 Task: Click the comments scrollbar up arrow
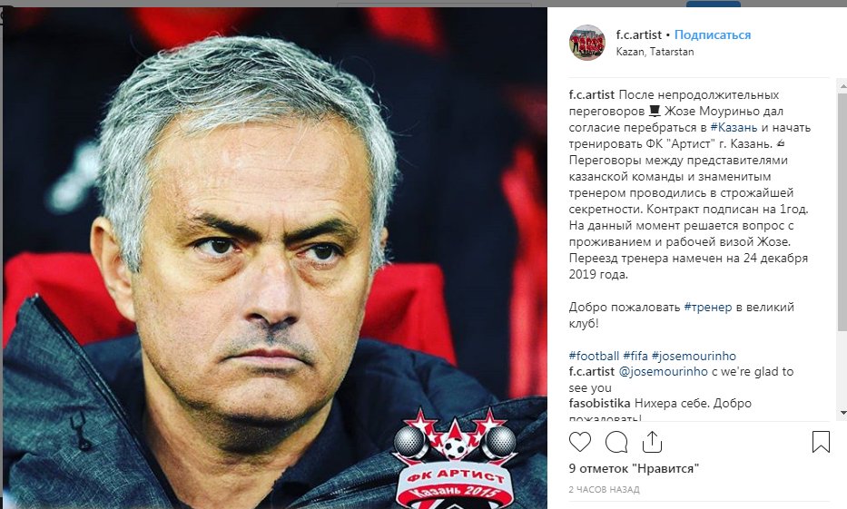click(x=842, y=85)
